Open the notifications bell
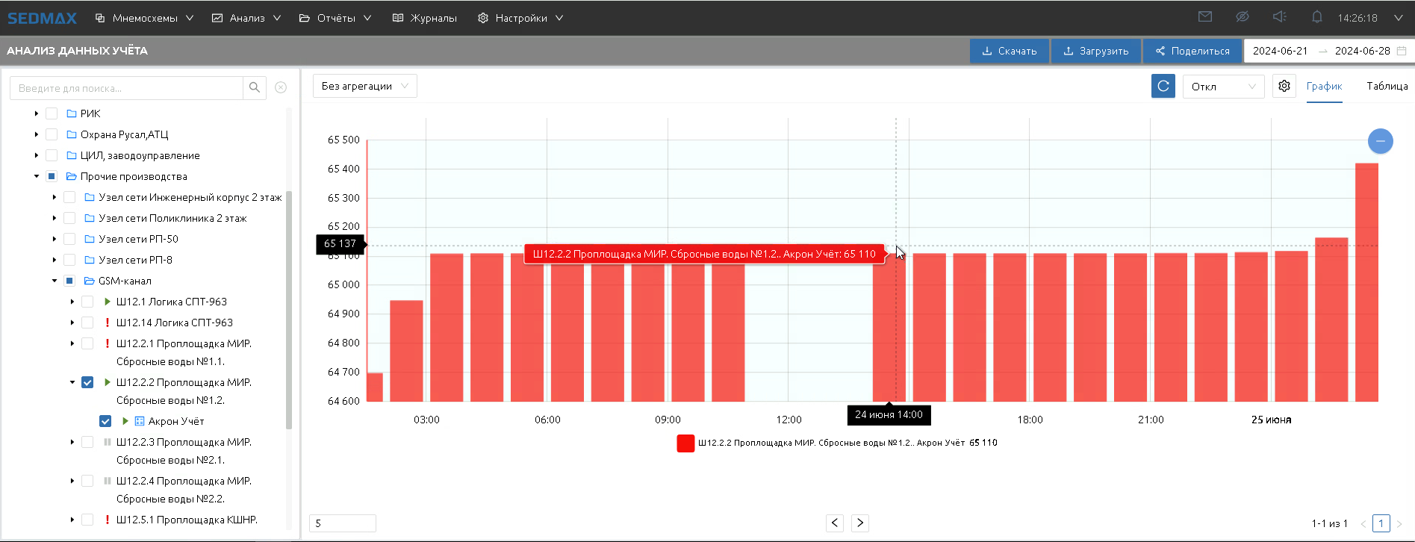1415x542 pixels. coord(1316,17)
